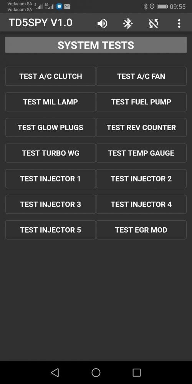
Task: Run TEST A/C CLUTCH
Action: pyautogui.click(x=51, y=76)
